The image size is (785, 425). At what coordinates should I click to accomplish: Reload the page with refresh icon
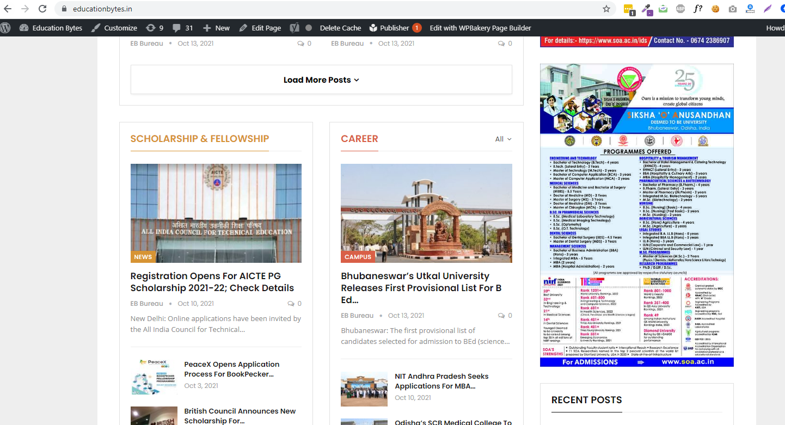pyautogui.click(x=42, y=9)
